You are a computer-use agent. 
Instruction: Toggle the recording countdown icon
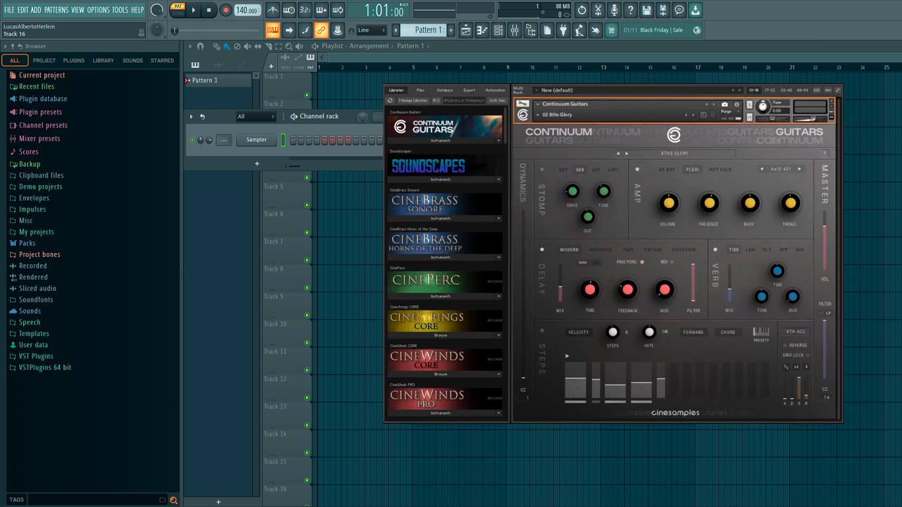pyautogui.click(x=305, y=10)
